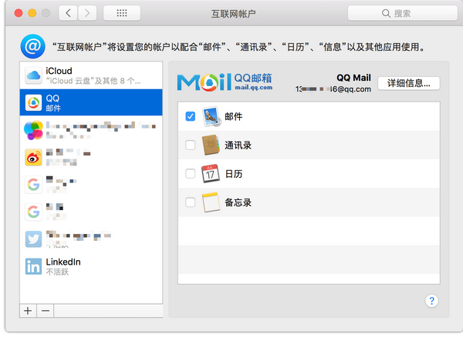Click the iCloud 云盘 subtitle text
463x337 pixels.
(x=93, y=81)
